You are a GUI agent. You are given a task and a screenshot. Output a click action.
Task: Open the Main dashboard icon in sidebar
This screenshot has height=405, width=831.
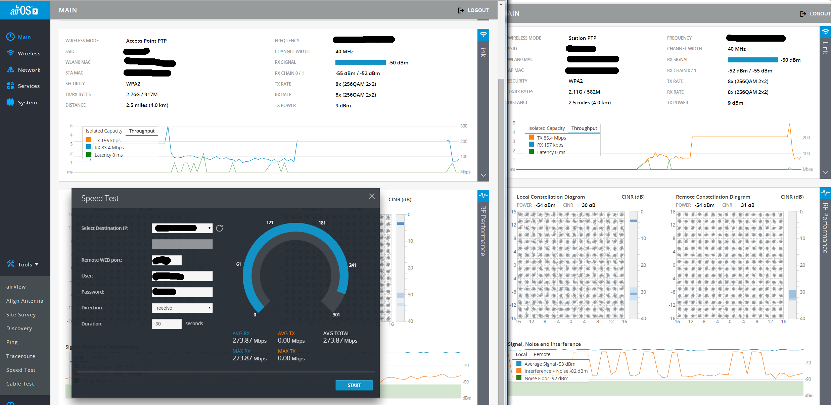tap(10, 37)
